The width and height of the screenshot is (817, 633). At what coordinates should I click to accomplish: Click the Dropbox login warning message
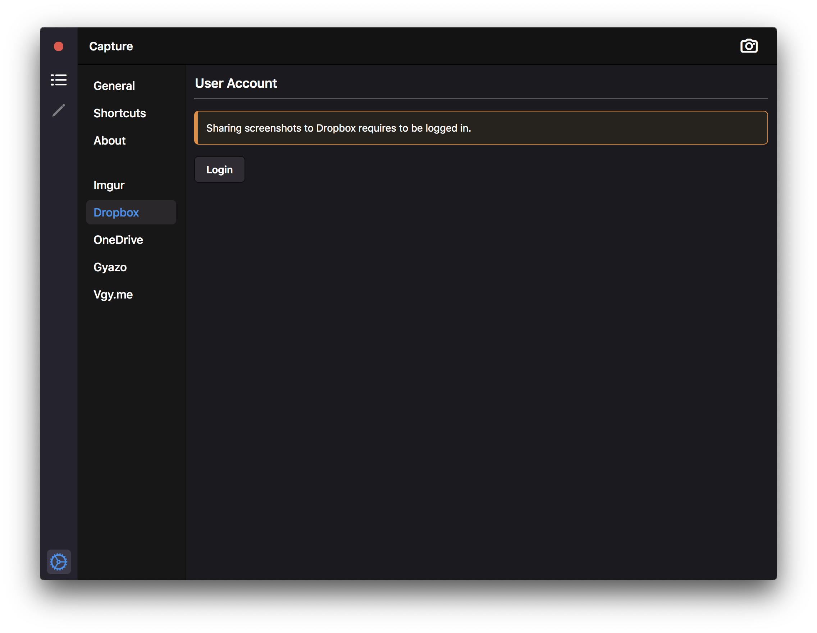coord(338,128)
